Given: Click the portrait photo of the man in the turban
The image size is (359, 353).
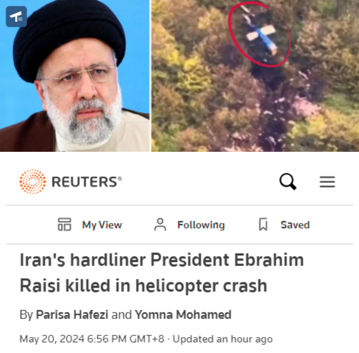Looking at the screenshot, I should pyautogui.click(x=75, y=76).
